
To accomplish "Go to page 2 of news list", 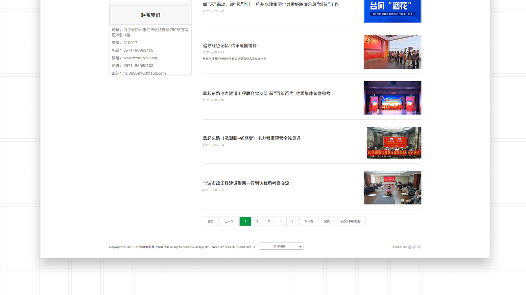I will (257, 221).
